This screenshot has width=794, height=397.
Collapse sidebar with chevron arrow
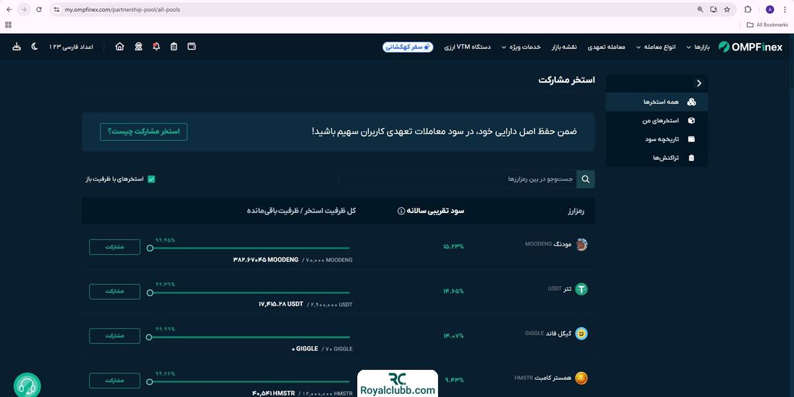point(699,83)
